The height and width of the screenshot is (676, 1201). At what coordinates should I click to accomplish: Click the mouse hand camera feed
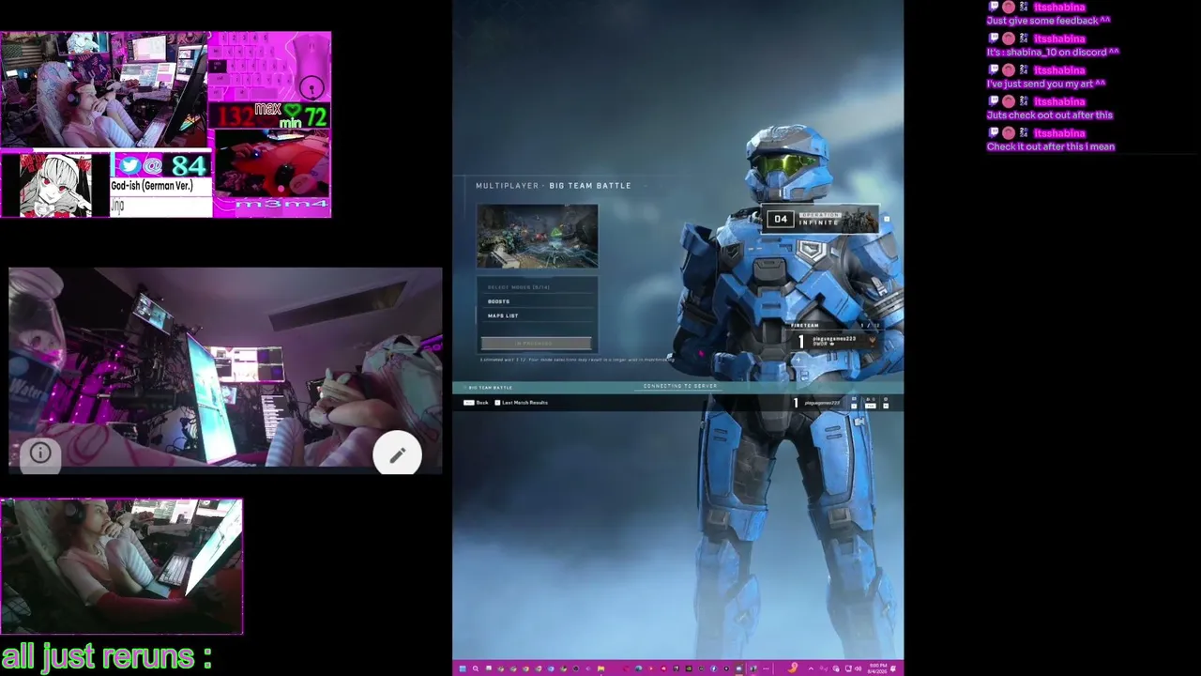[x=271, y=163]
